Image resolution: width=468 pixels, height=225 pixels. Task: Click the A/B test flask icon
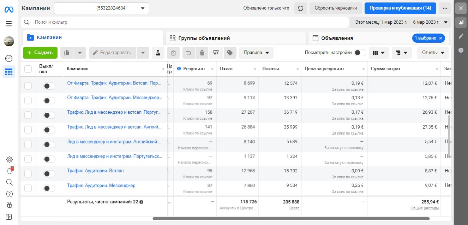pyautogui.click(x=158, y=53)
